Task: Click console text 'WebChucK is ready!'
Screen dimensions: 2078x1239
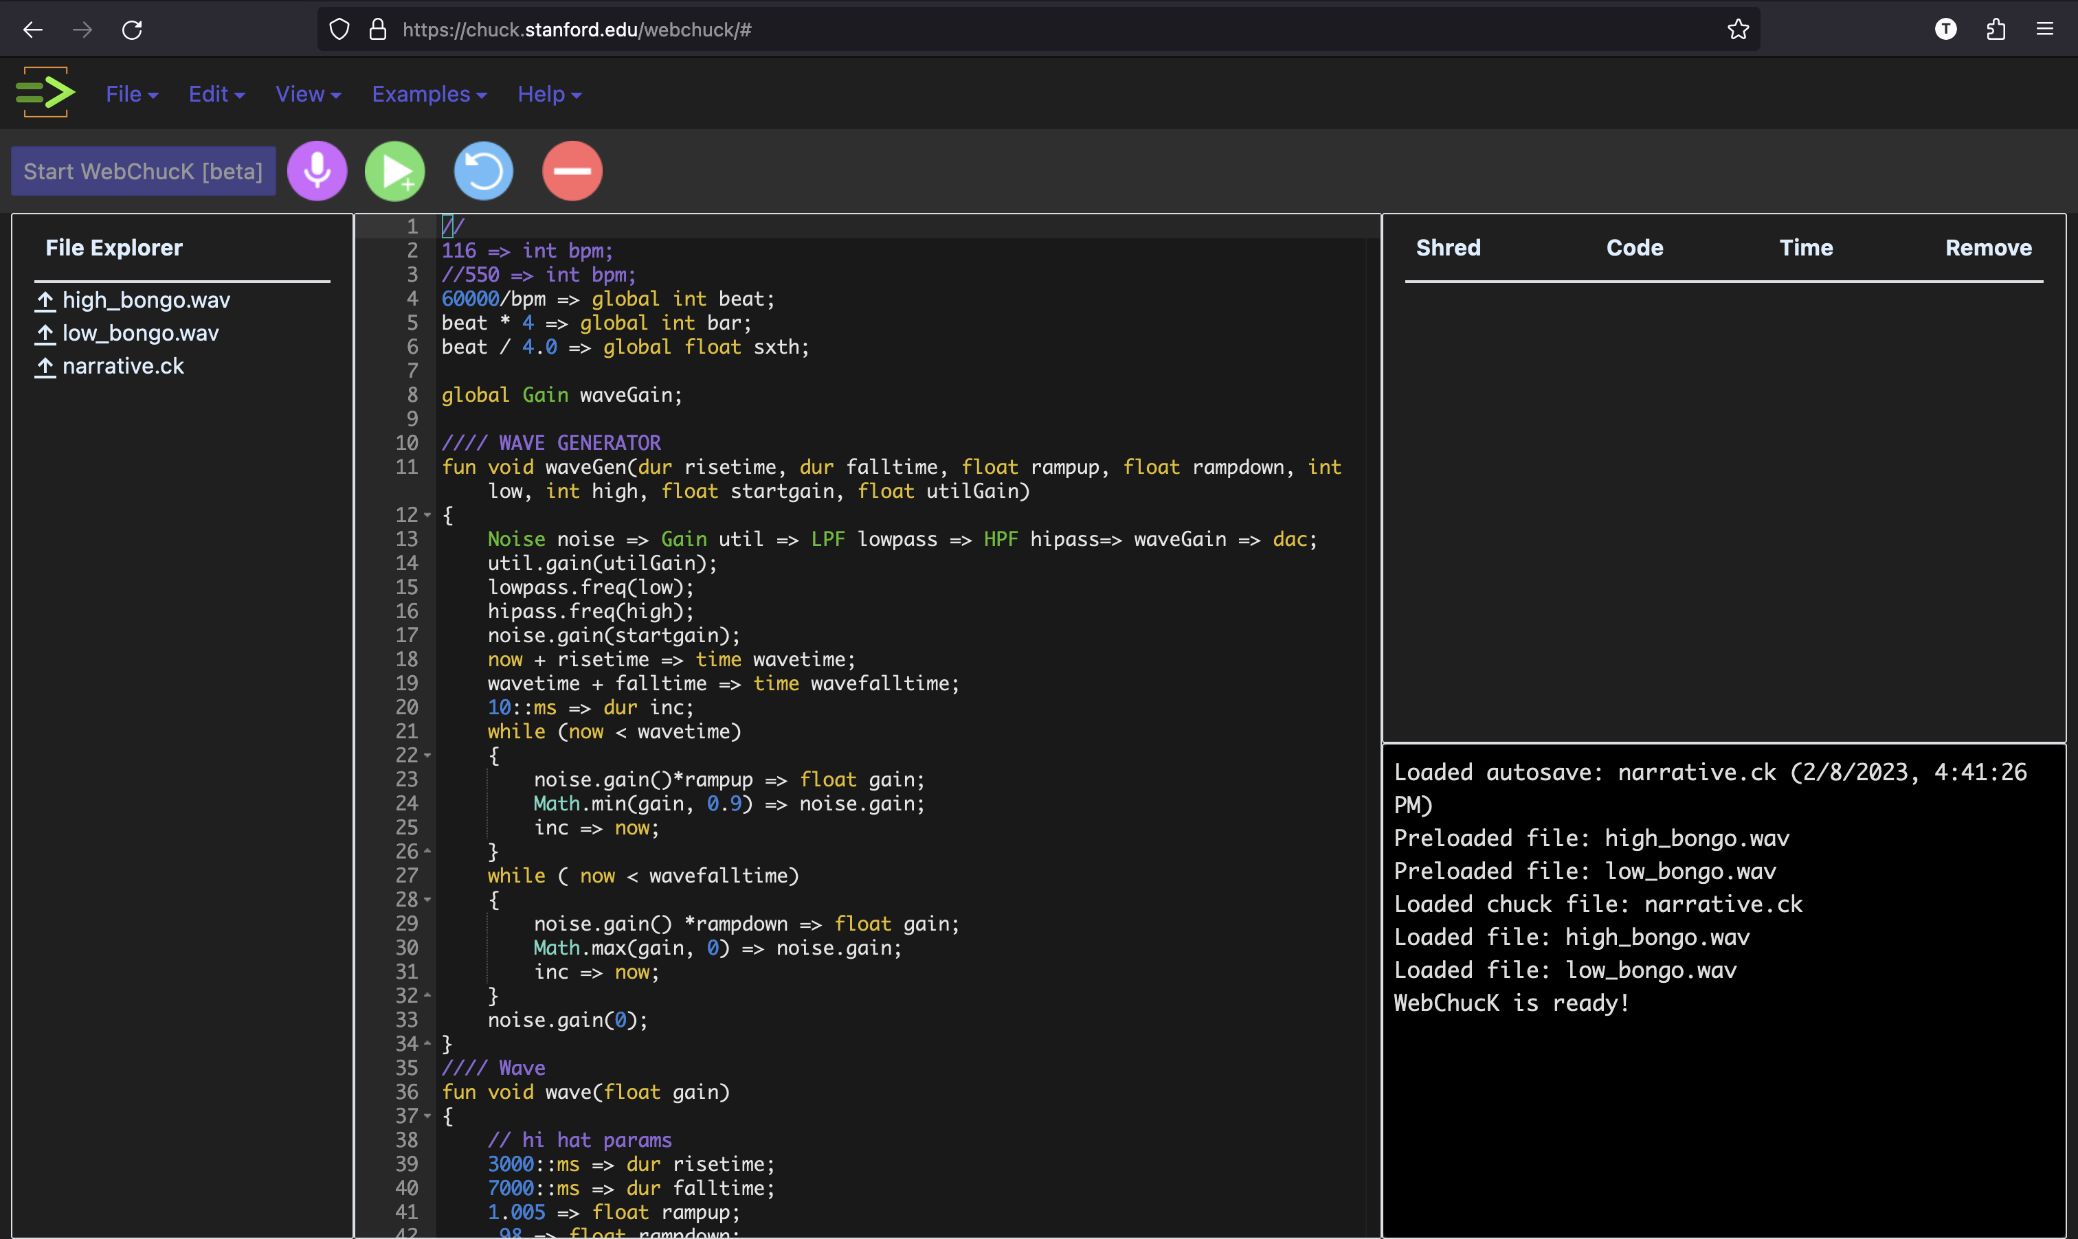Action: 1511,1003
